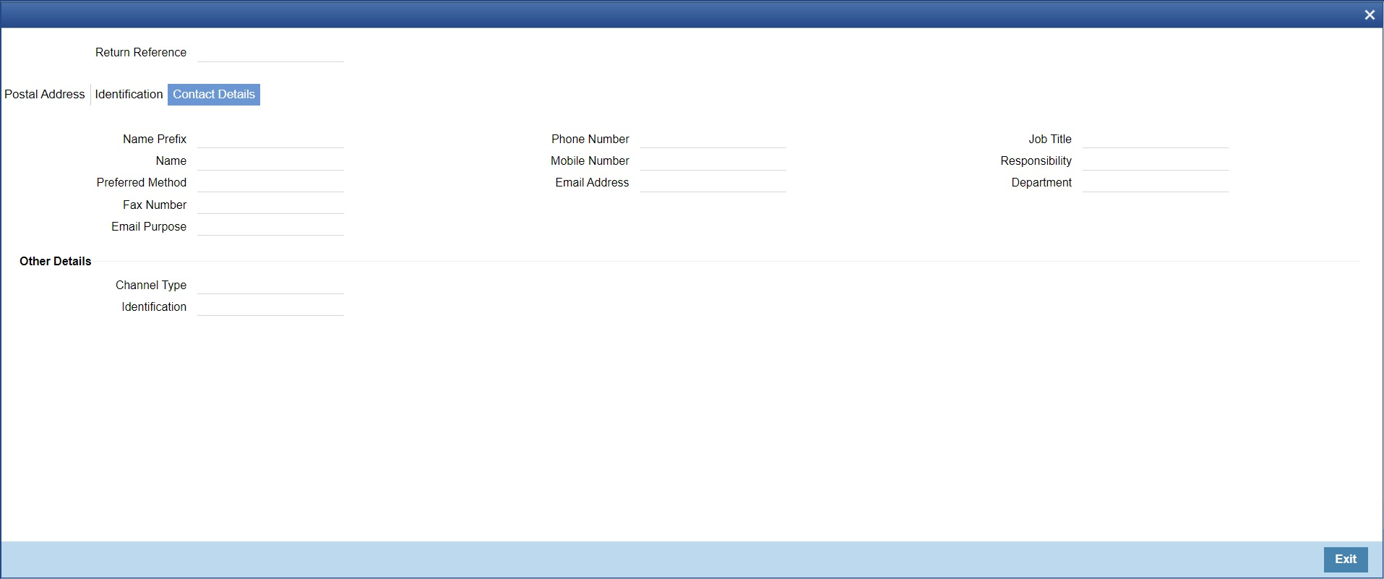Select the Email Address field
This screenshot has height=579, width=1384.
click(713, 182)
